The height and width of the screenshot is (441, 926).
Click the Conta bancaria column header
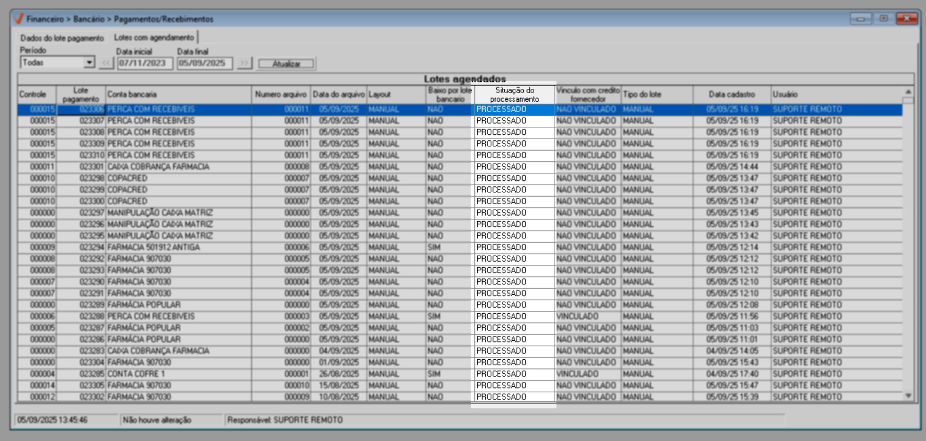coord(179,94)
